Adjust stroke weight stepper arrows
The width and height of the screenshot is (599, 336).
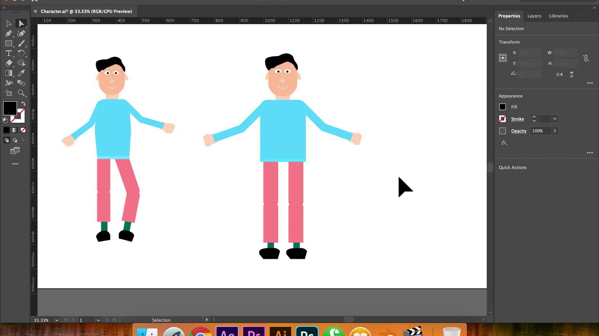[534, 119]
